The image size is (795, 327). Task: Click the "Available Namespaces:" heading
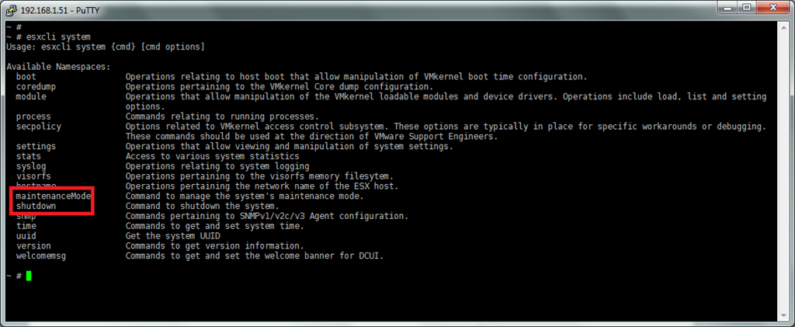pos(58,67)
